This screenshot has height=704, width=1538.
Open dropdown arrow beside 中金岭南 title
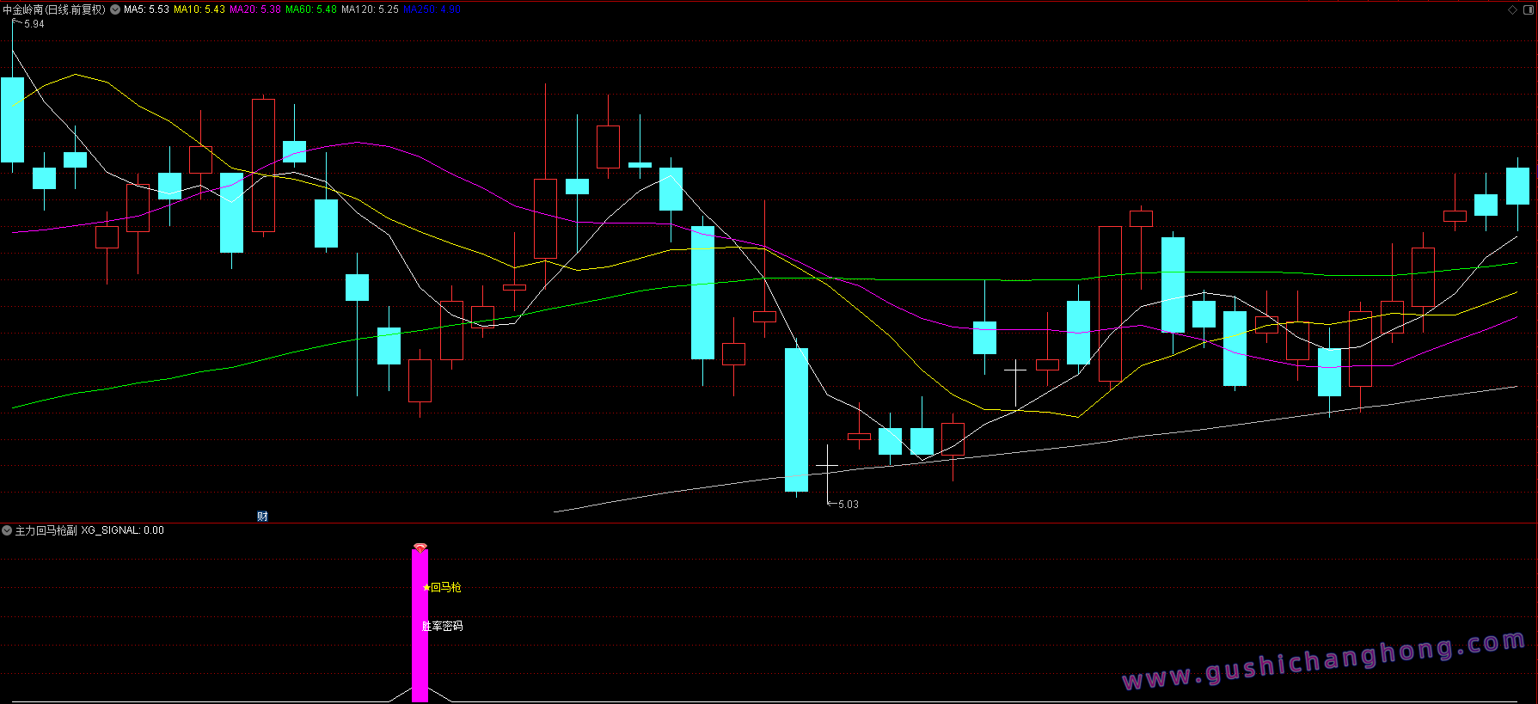tap(115, 9)
